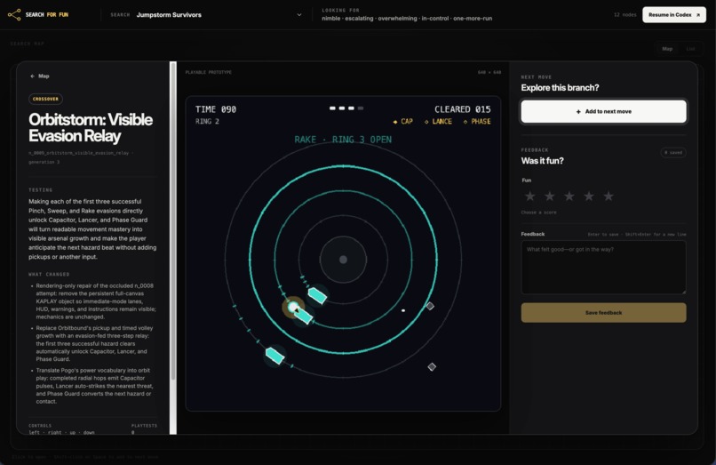This screenshot has height=465, width=716.
Task: Rate fun with the fifth star
Action: pyautogui.click(x=609, y=196)
